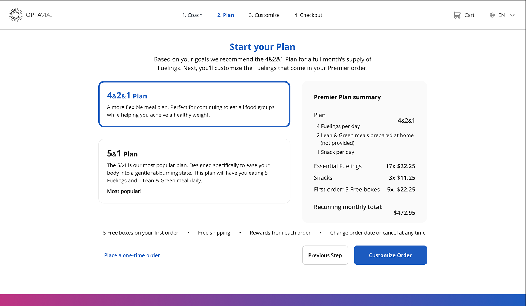This screenshot has width=526, height=306.
Task: Click the Start your Plan heading
Action: [x=262, y=47]
